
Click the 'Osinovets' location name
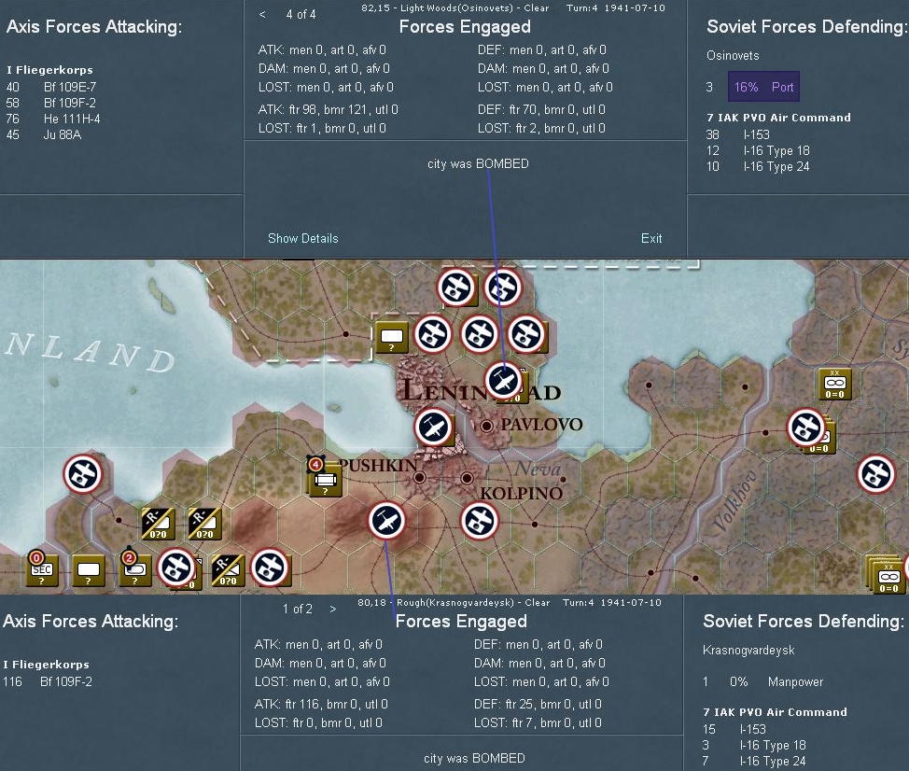click(733, 56)
